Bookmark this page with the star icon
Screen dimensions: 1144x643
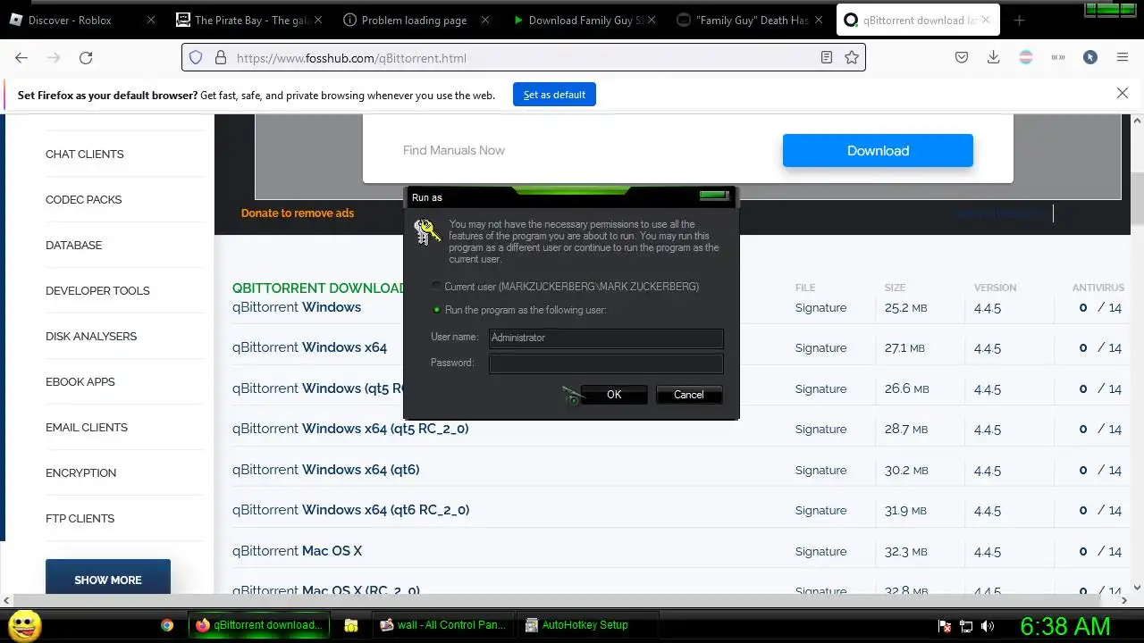coord(852,57)
